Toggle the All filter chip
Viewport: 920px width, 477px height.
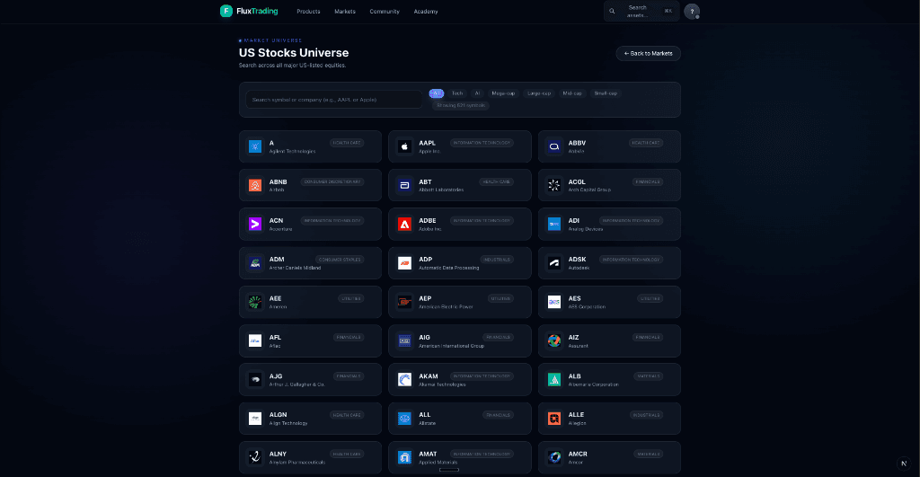[437, 93]
